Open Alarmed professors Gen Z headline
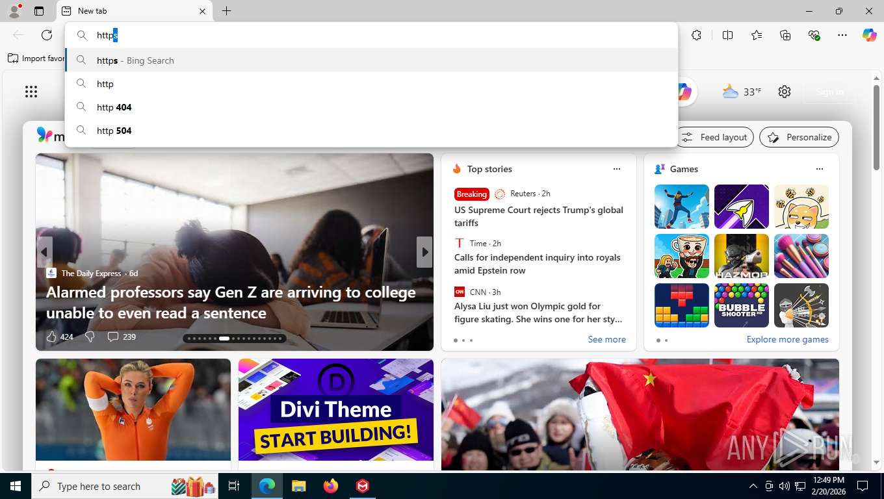Screen dimensions: 884x499 point(231,303)
